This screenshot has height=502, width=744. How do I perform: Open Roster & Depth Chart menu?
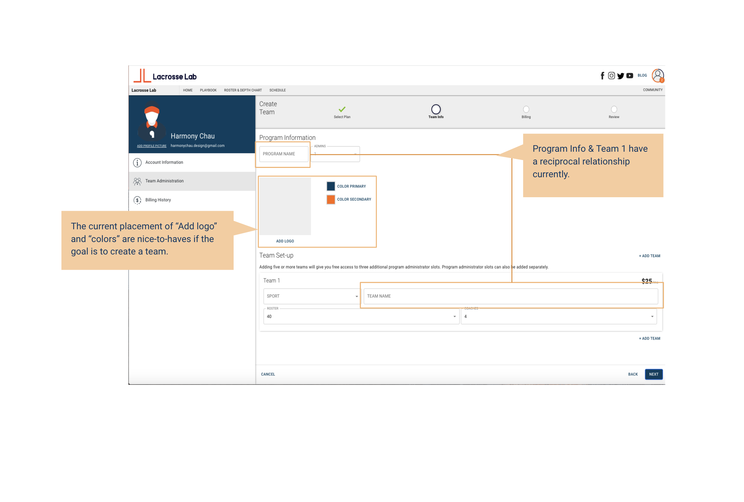coord(243,90)
